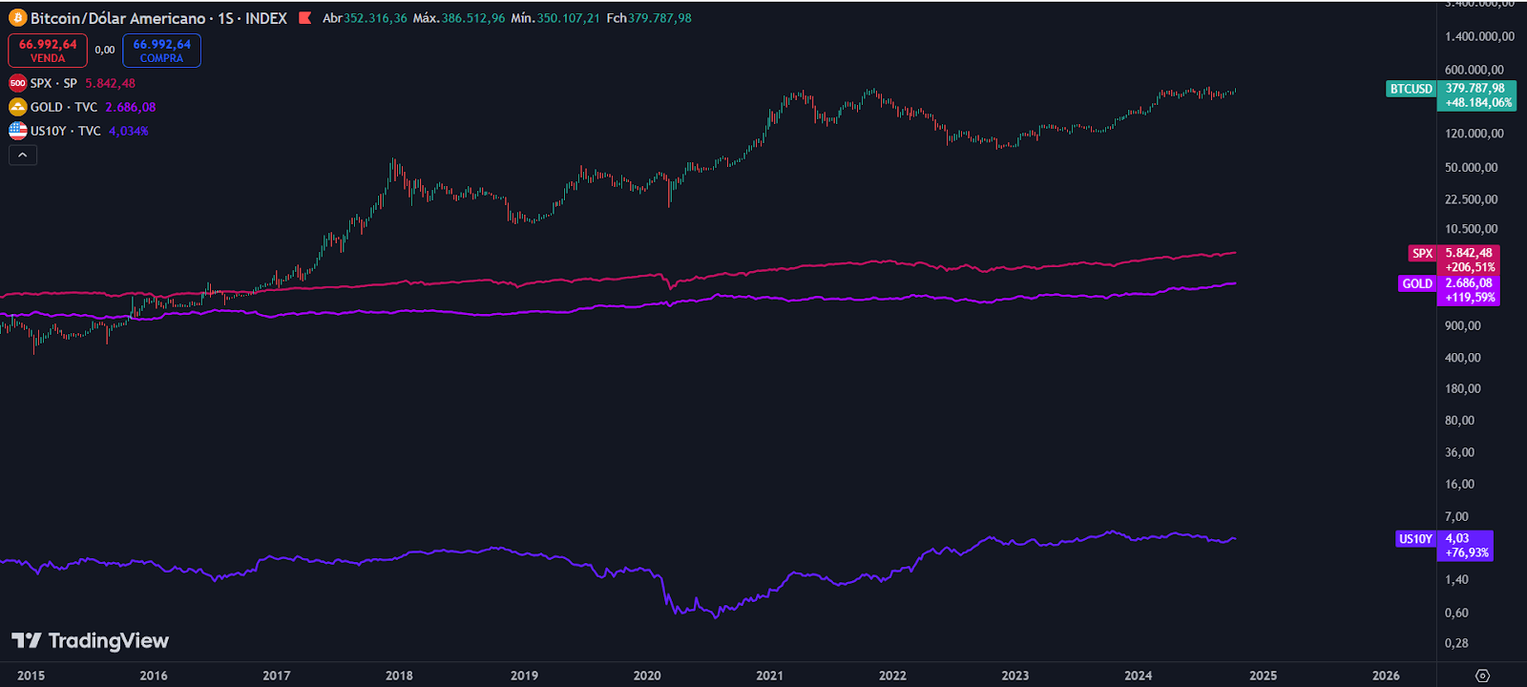Viewport: 1527px width, 687px height.
Task: Click the Bitcoin symbol icon in the legend
Action: point(17,18)
